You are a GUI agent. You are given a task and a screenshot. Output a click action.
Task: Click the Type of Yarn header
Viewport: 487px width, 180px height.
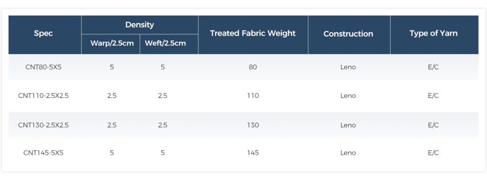[433, 34]
